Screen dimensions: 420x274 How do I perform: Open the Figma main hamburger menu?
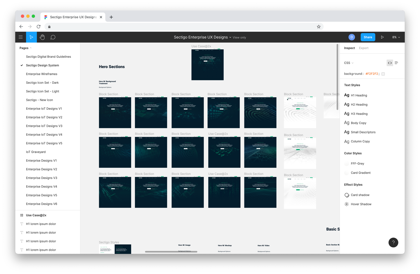coord(21,37)
